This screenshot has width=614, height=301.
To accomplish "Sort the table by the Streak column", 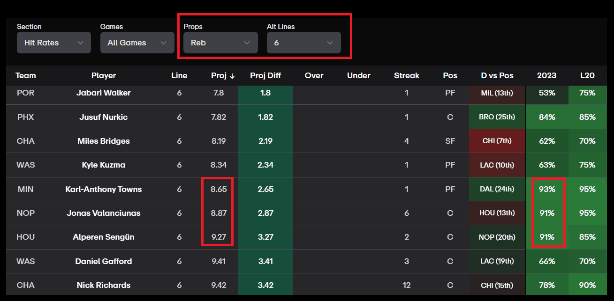I will point(406,75).
